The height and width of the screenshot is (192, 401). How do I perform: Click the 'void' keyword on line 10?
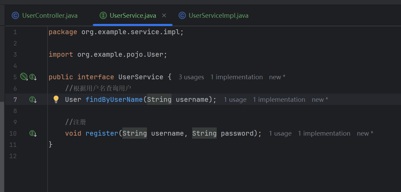73,133
